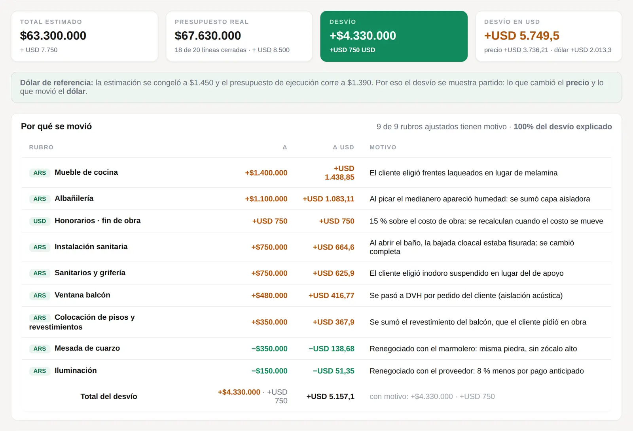
Task: Click the +USD 750 USD text in Desvío card
Action: (352, 50)
